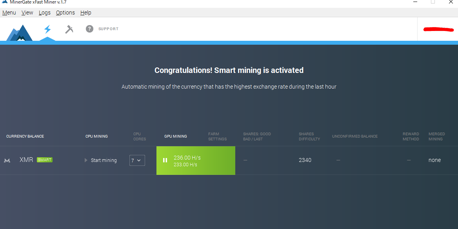Open the Help menu
Image resolution: width=458 pixels, height=229 pixels.
(x=86, y=13)
